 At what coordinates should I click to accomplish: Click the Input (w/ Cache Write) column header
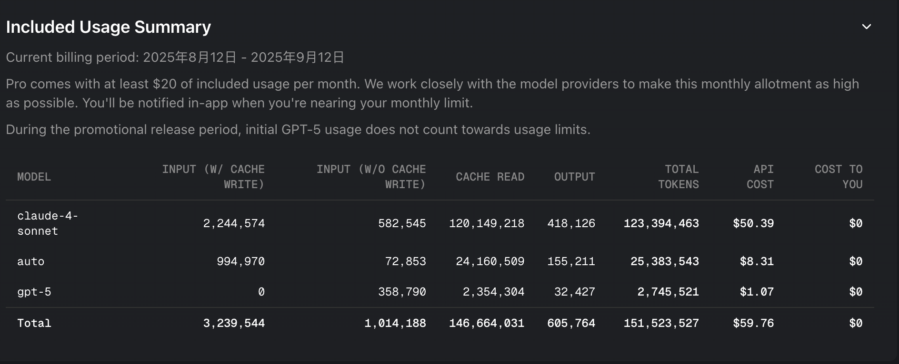coord(213,177)
